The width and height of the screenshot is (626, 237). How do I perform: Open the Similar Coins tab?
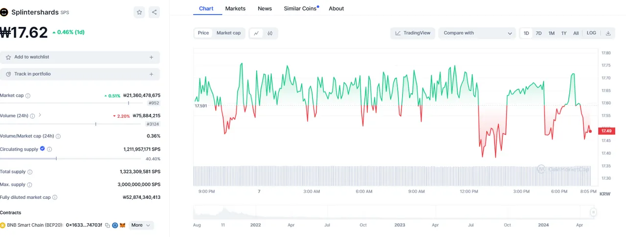pyautogui.click(x=300, y=8)
